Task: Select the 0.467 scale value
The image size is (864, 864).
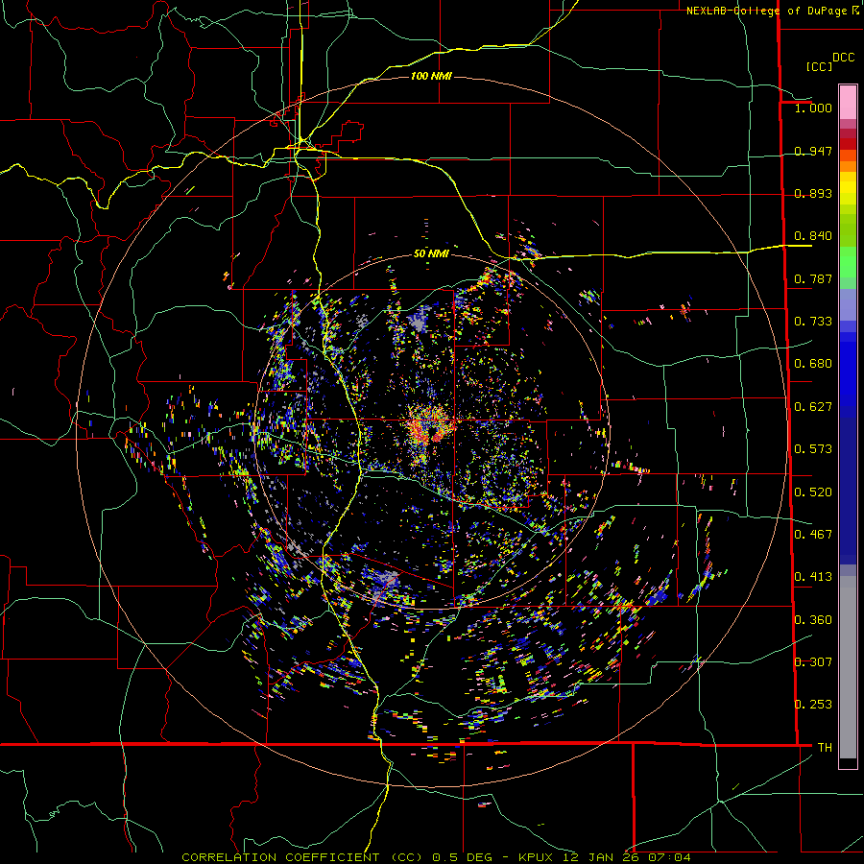Action: (x=813, y=535)
